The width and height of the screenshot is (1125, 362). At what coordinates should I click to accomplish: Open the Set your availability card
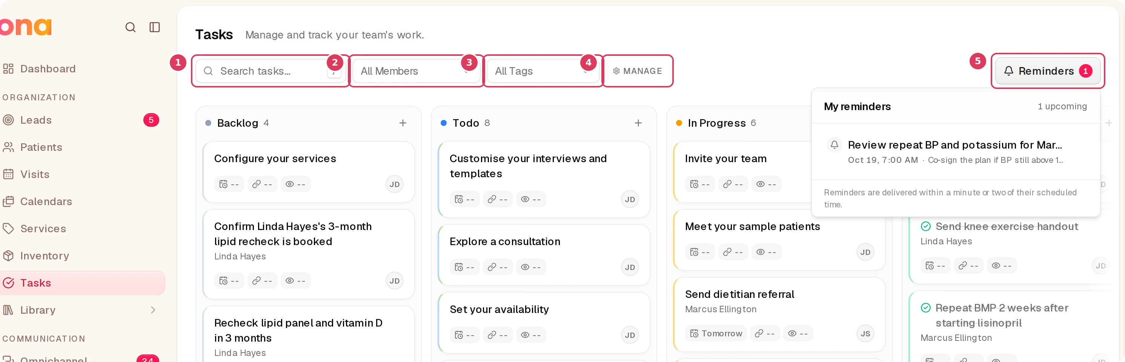coord(544,322)
